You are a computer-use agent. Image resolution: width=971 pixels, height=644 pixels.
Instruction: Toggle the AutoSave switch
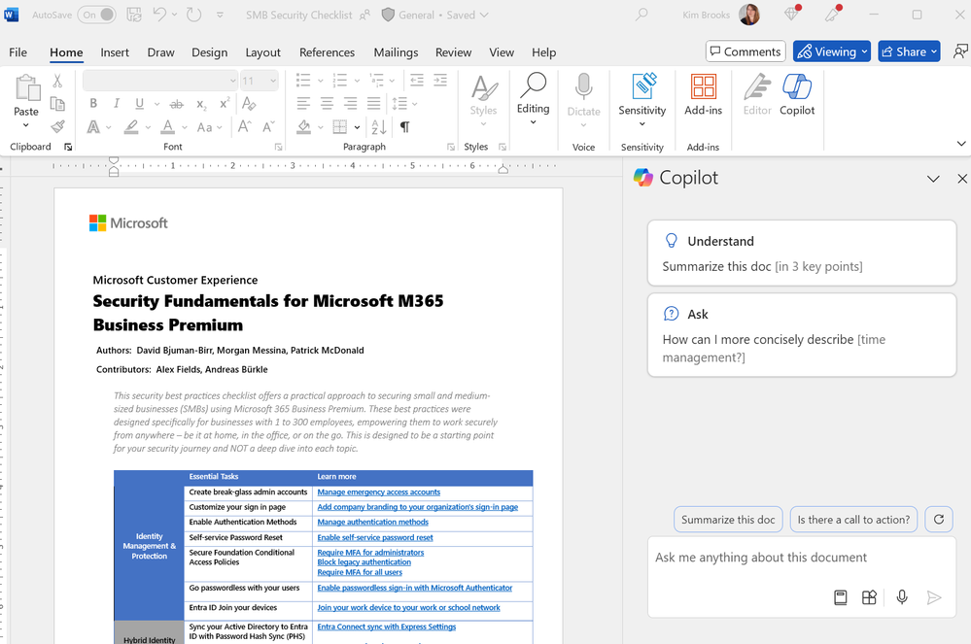tap(96, 15)
